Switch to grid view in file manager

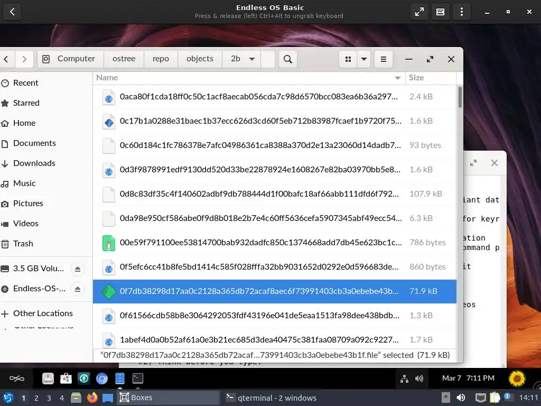tap(348, 59)
